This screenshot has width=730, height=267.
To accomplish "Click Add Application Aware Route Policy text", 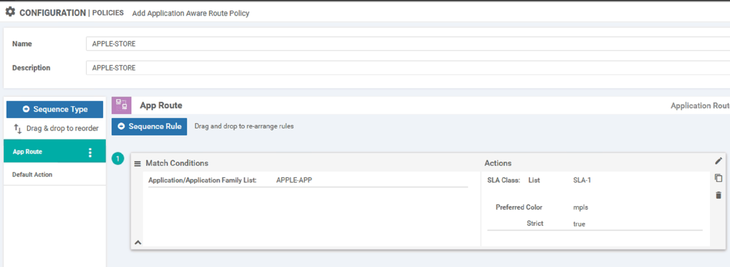I will coord(191,13).
